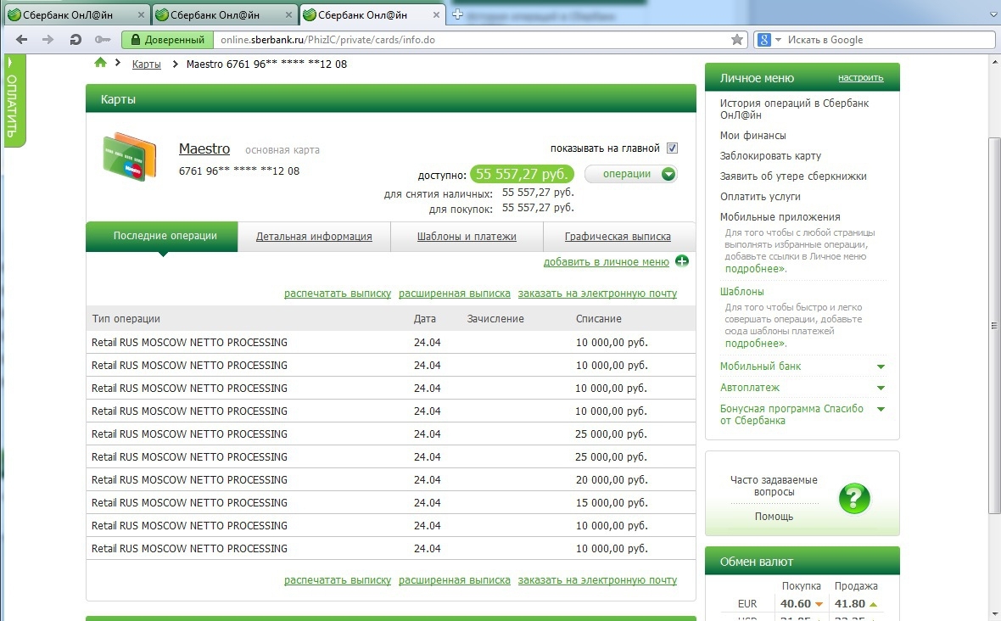Reload the page with the refresh icon
This screenshot has width=1001, height=621.
coord(75,40)
